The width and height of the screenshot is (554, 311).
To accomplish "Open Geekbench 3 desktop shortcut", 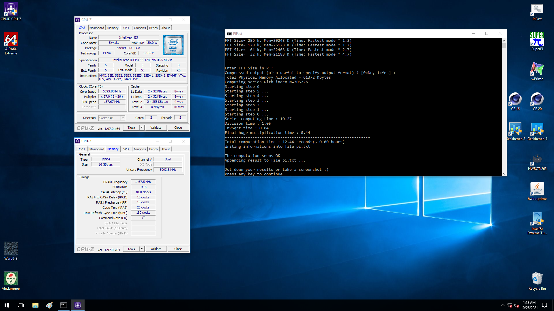I will 515,132.
